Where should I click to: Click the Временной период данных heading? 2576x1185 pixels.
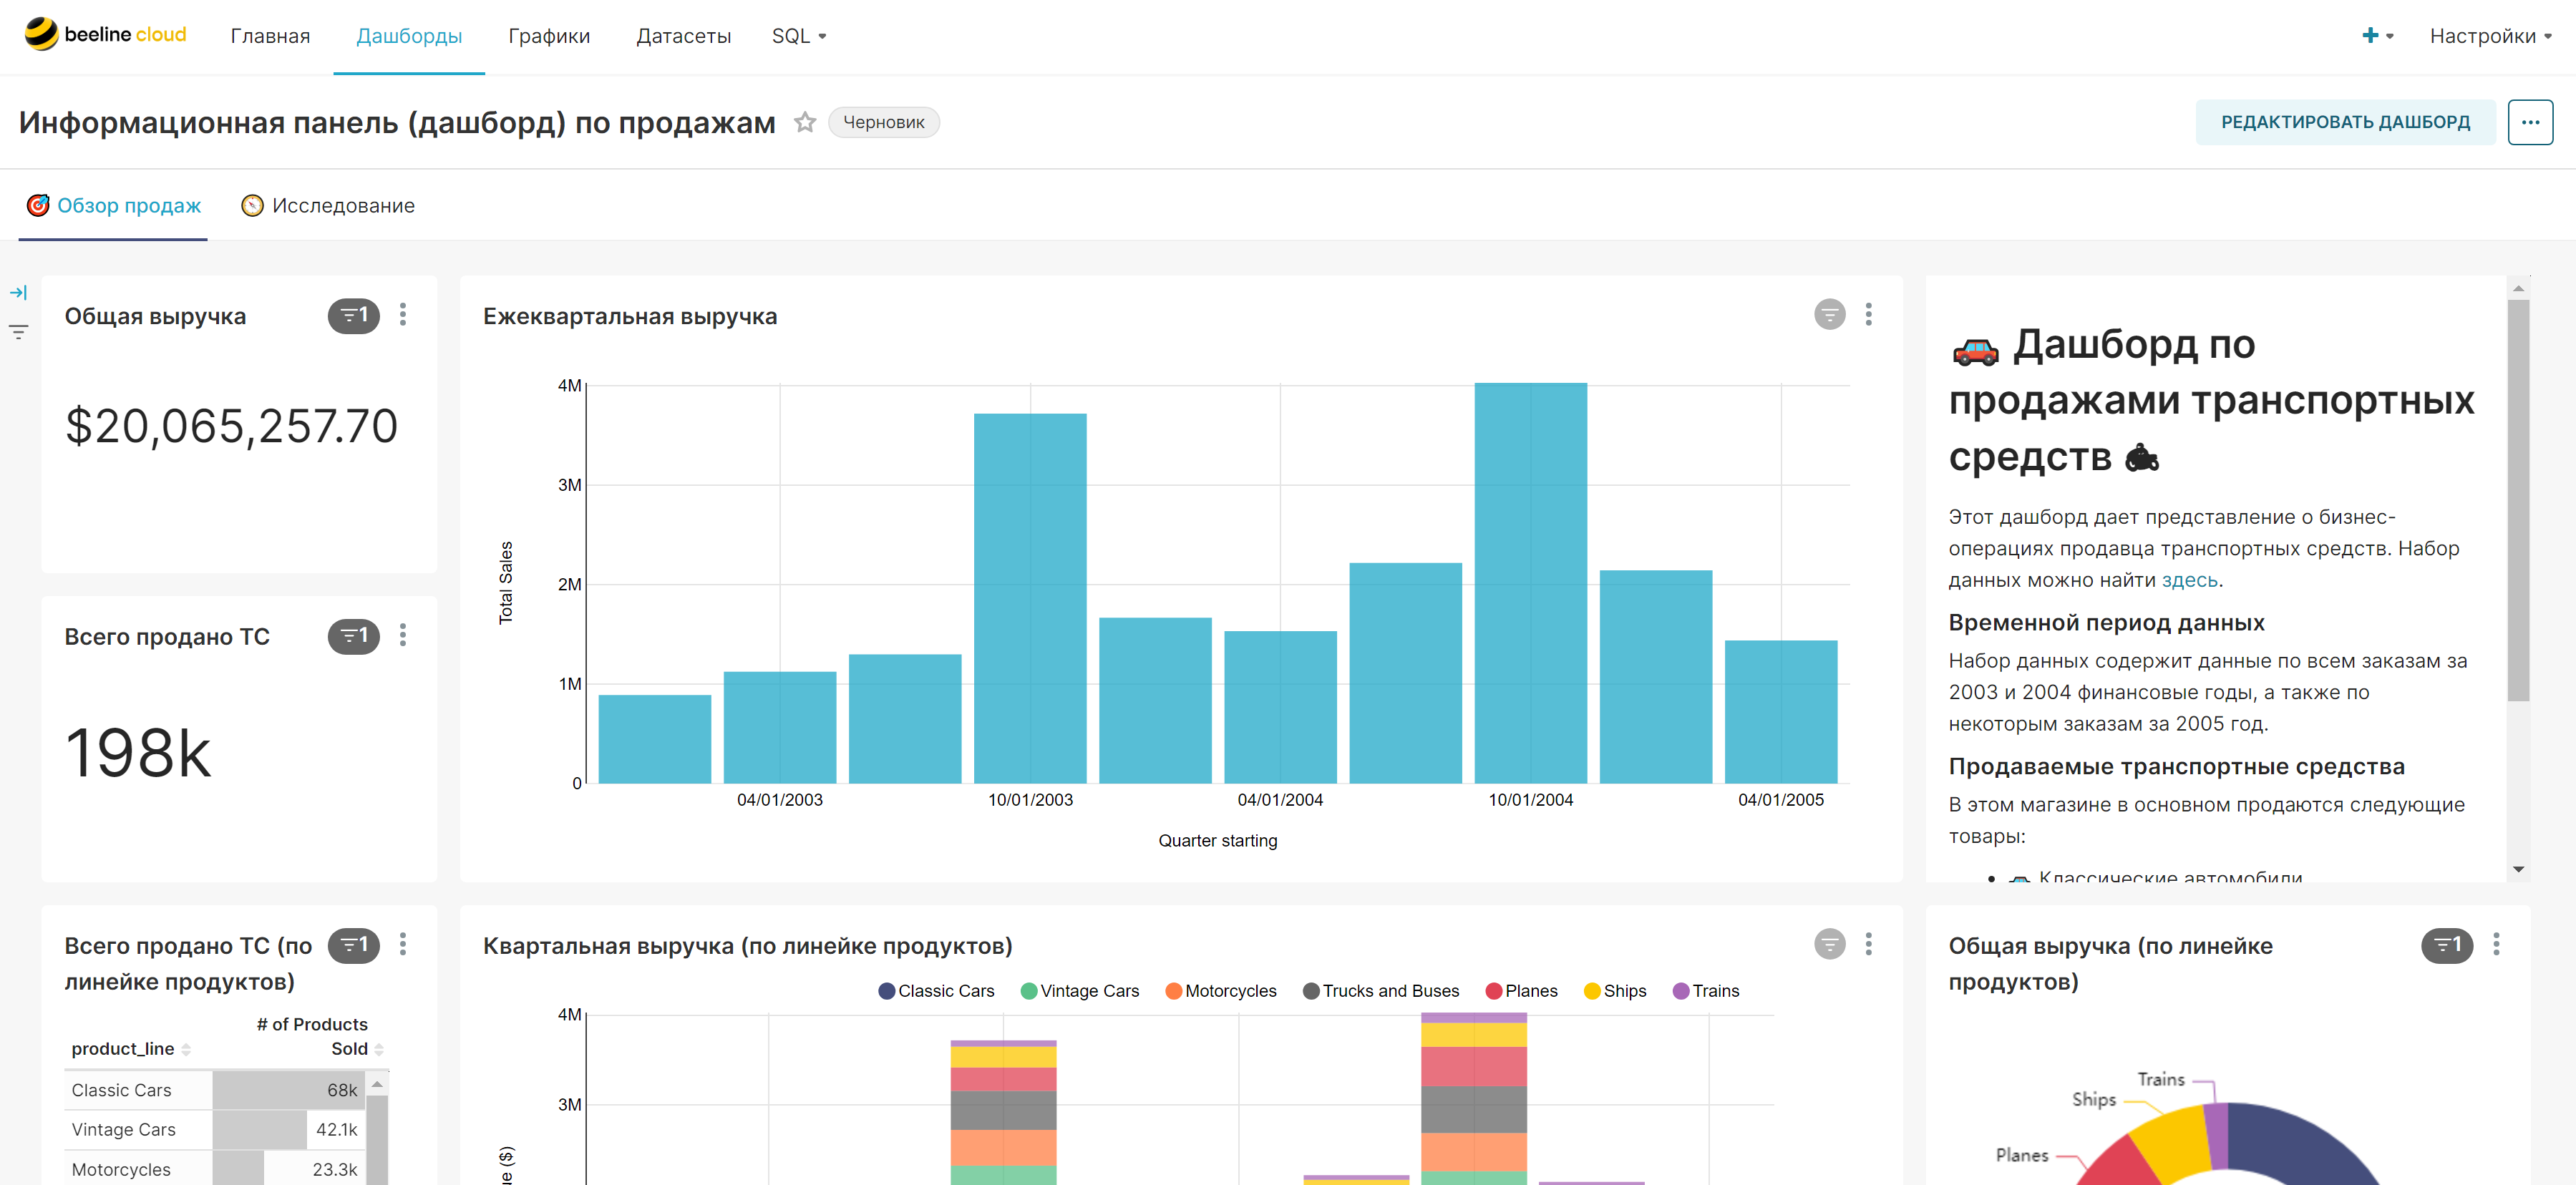click(x=2106, y=623)
